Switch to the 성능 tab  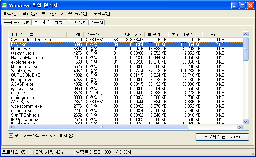(58, 23)
